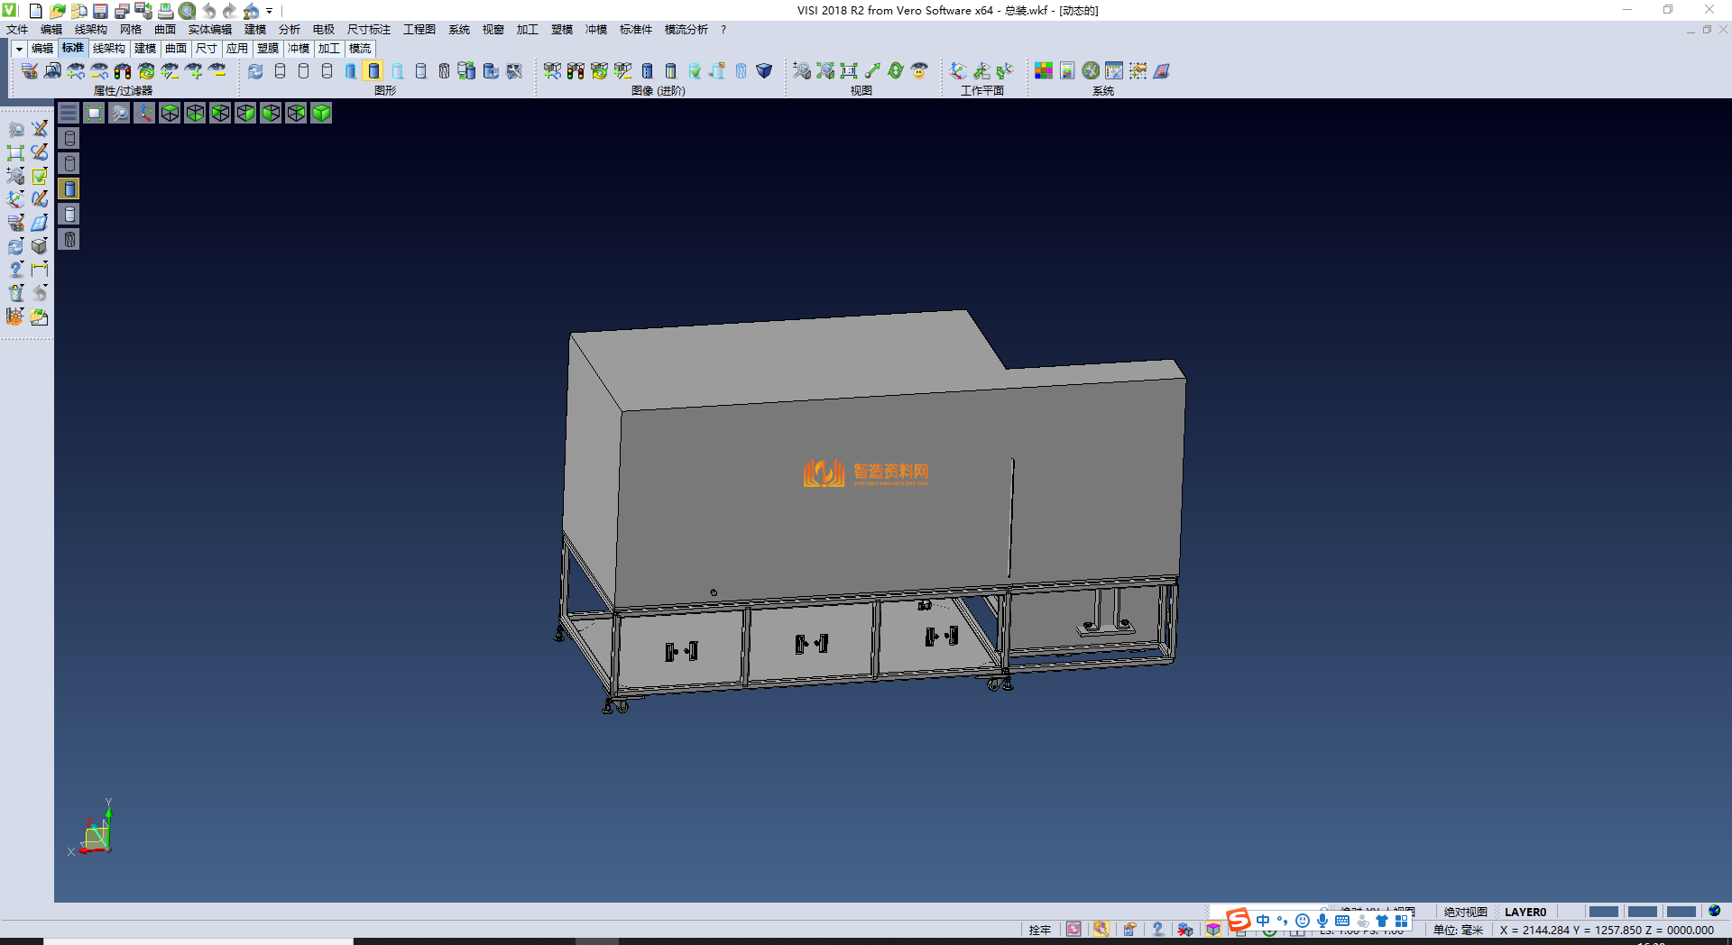The width and height of the screenshot is (1732, 945).
Task: Click the 绝对视图 status bar button
Action: click(1465, 912)
